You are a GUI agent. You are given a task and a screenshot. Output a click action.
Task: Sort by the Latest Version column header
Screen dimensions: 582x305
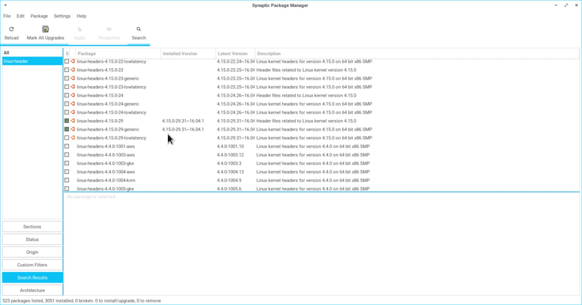click(x=236, y=54)
